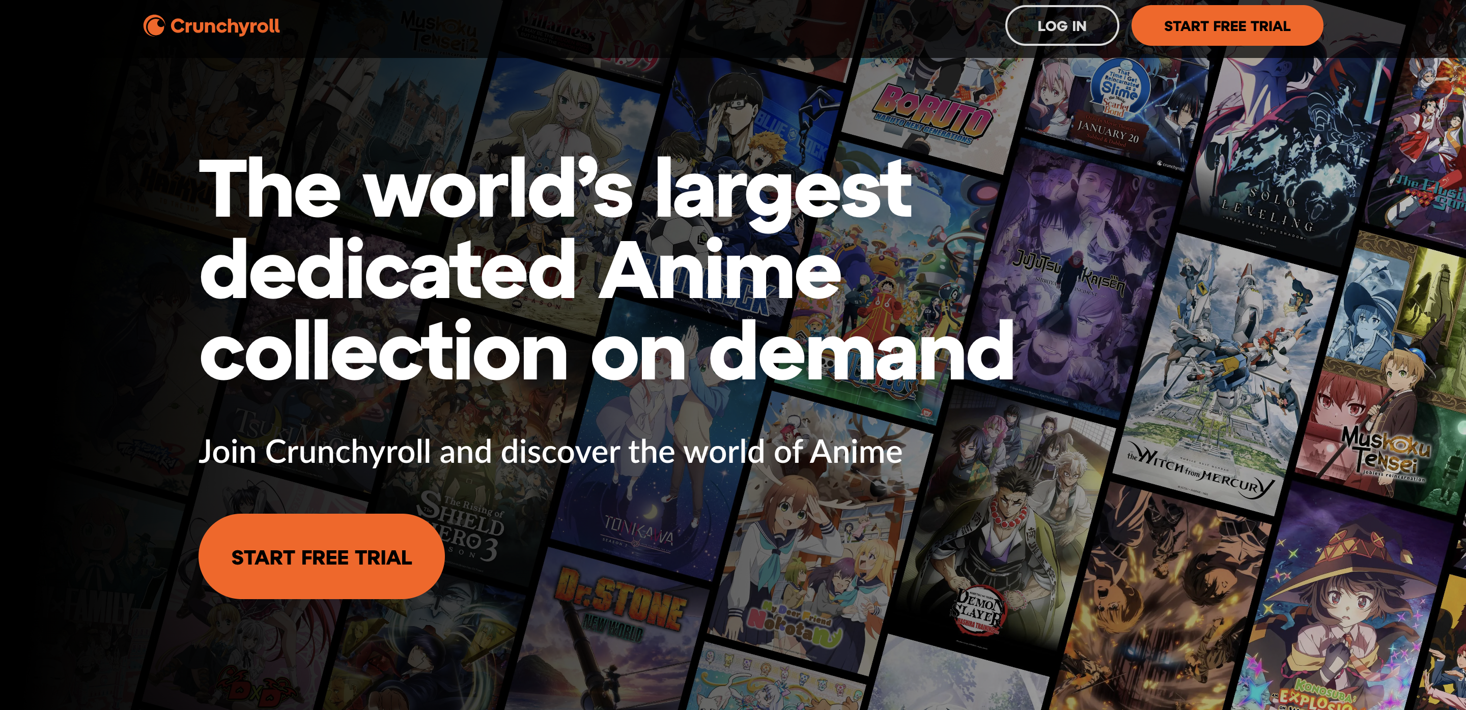Image resolution: width=1466 pixels, height=710 pixels.
Task: Start free trial from header button
Action: click(1226, 25)
